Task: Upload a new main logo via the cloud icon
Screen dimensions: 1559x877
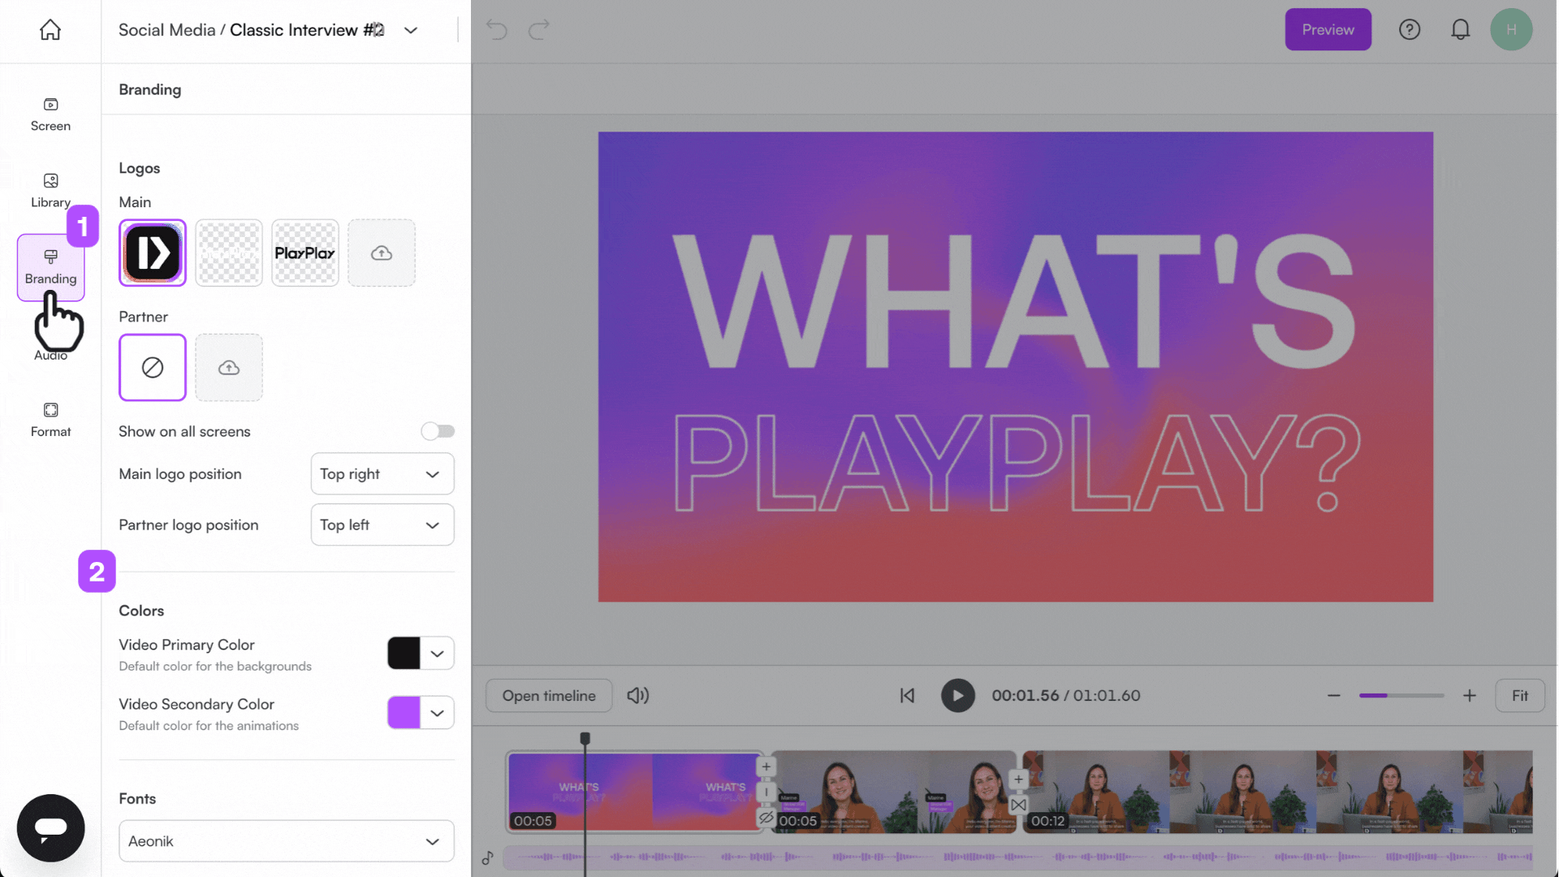Action: [381, 253]
